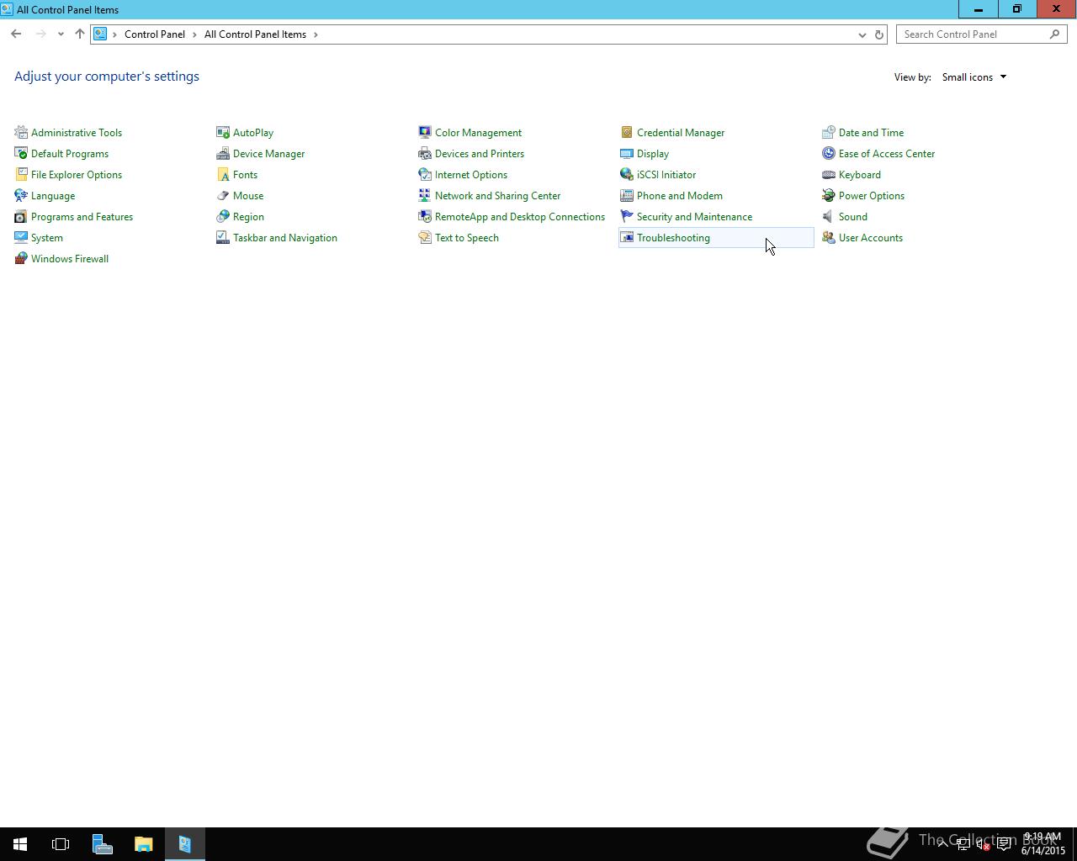Viewport: 1077px width, 861px height.
Task: Click the Region globe icon
Action: [223, 216]
